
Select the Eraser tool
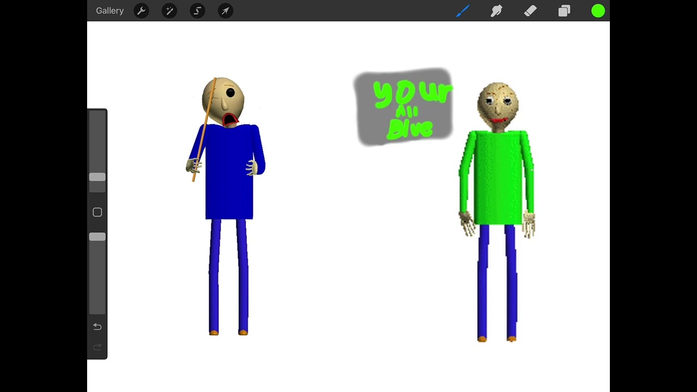(530, 11)
